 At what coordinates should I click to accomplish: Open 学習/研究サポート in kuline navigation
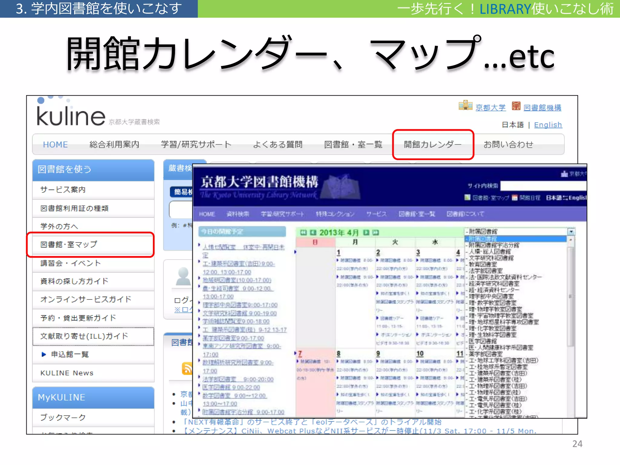click(x=196, y=145)
